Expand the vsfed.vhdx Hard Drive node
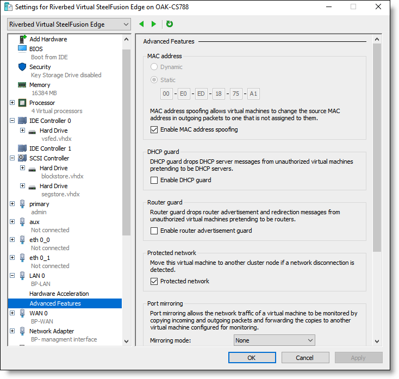 (x=23, y=130)
